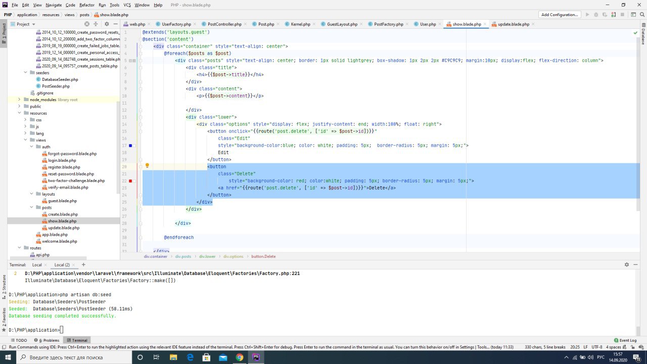Switch to the Local terminal tab
The height and width of the screenshot is (364, 647).
click(x=37, y=265)
